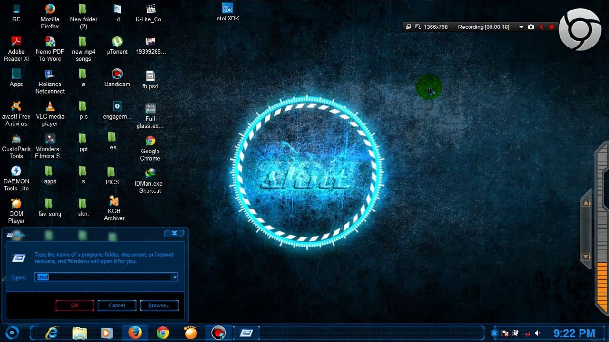Switch to Firefox on the taskbar

tap(135, 333)
